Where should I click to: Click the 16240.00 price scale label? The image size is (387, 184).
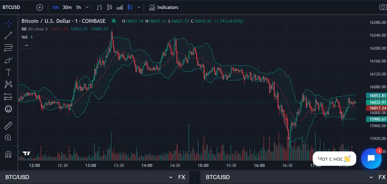[x=378, y=35]
